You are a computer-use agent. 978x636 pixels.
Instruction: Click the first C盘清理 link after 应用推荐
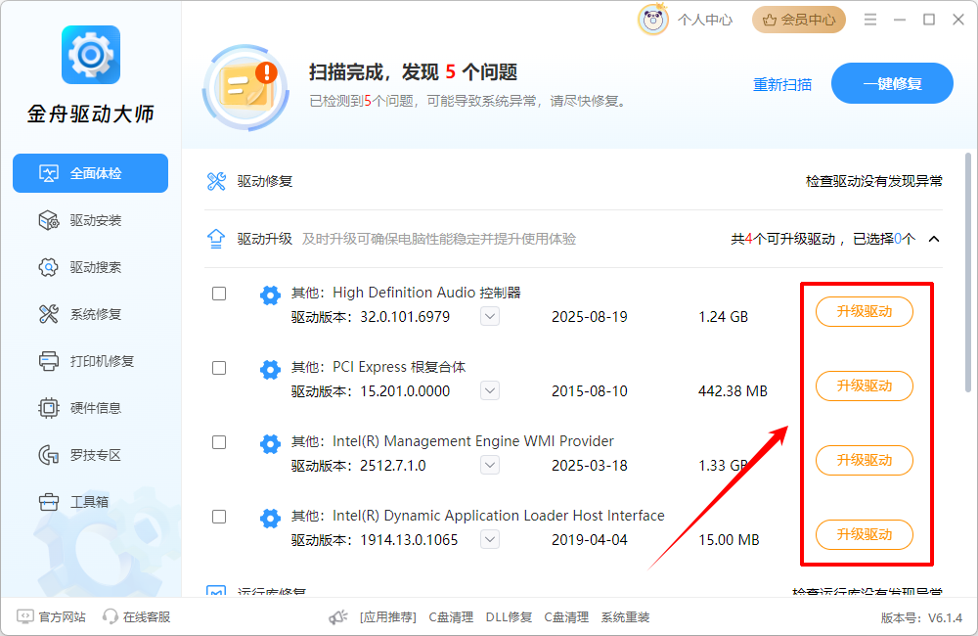451,617
